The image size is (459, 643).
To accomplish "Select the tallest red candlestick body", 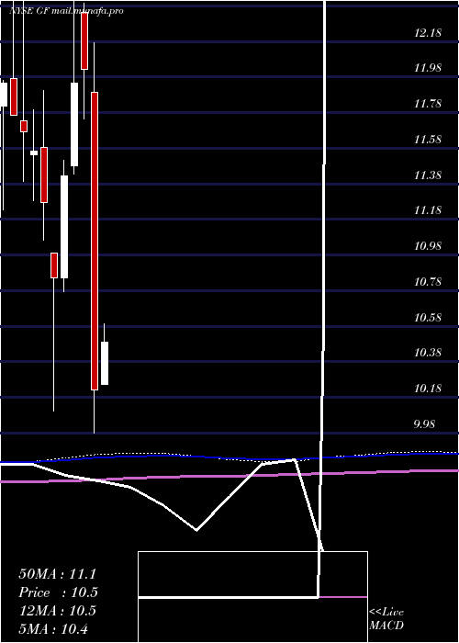I will pos(95,241).
